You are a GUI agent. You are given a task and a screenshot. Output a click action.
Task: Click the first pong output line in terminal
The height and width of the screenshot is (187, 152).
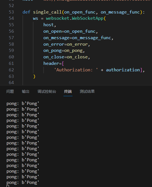click(23, 104)
